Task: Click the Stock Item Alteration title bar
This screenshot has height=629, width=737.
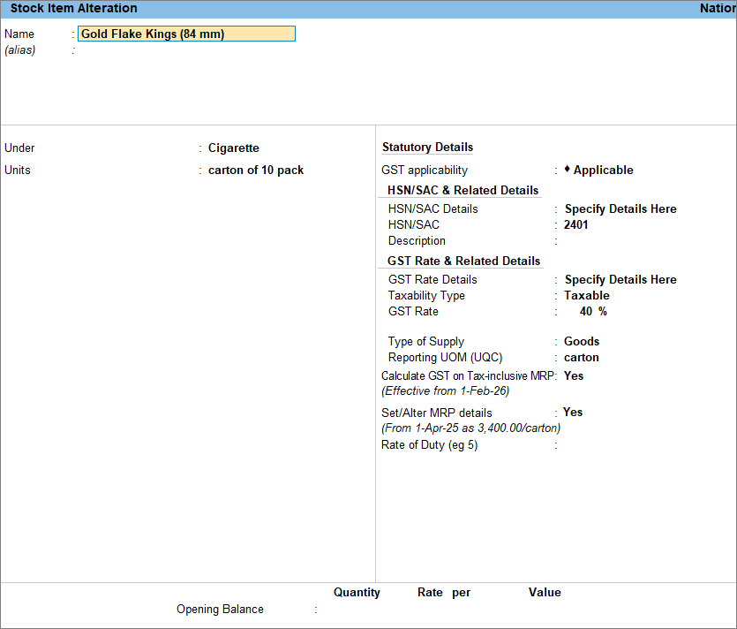Action: 74,9
